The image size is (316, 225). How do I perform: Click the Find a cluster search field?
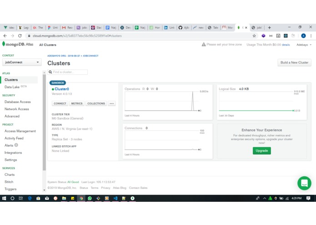(x=67, y=72)
